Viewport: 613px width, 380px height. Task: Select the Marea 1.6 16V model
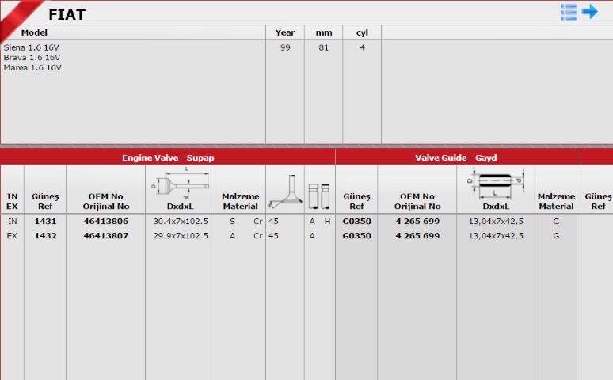[x=32, y=68]
